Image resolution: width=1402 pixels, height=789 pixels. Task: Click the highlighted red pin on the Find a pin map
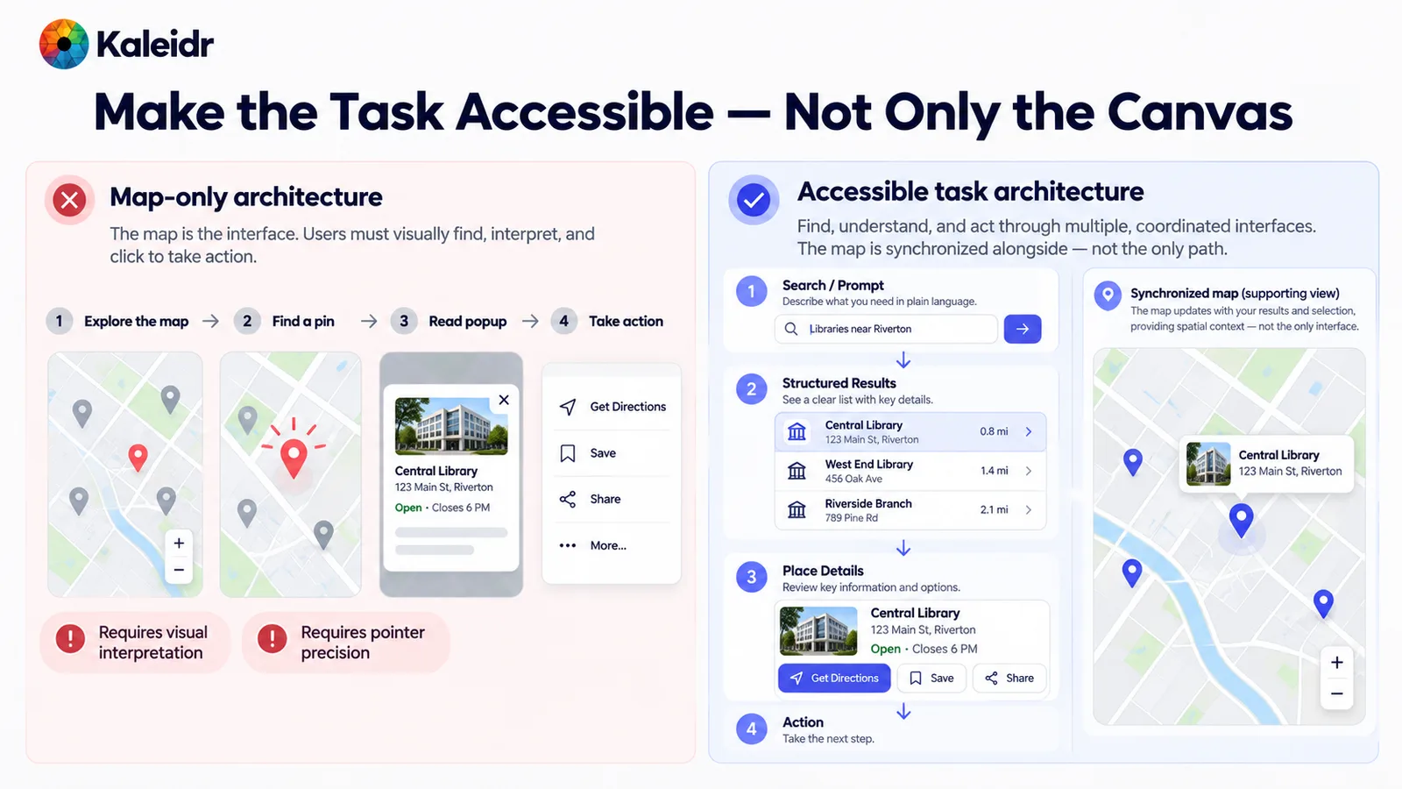click(293, 458)
